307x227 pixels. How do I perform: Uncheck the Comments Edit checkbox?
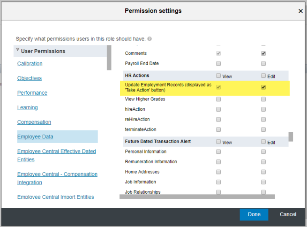pos(263,53)
